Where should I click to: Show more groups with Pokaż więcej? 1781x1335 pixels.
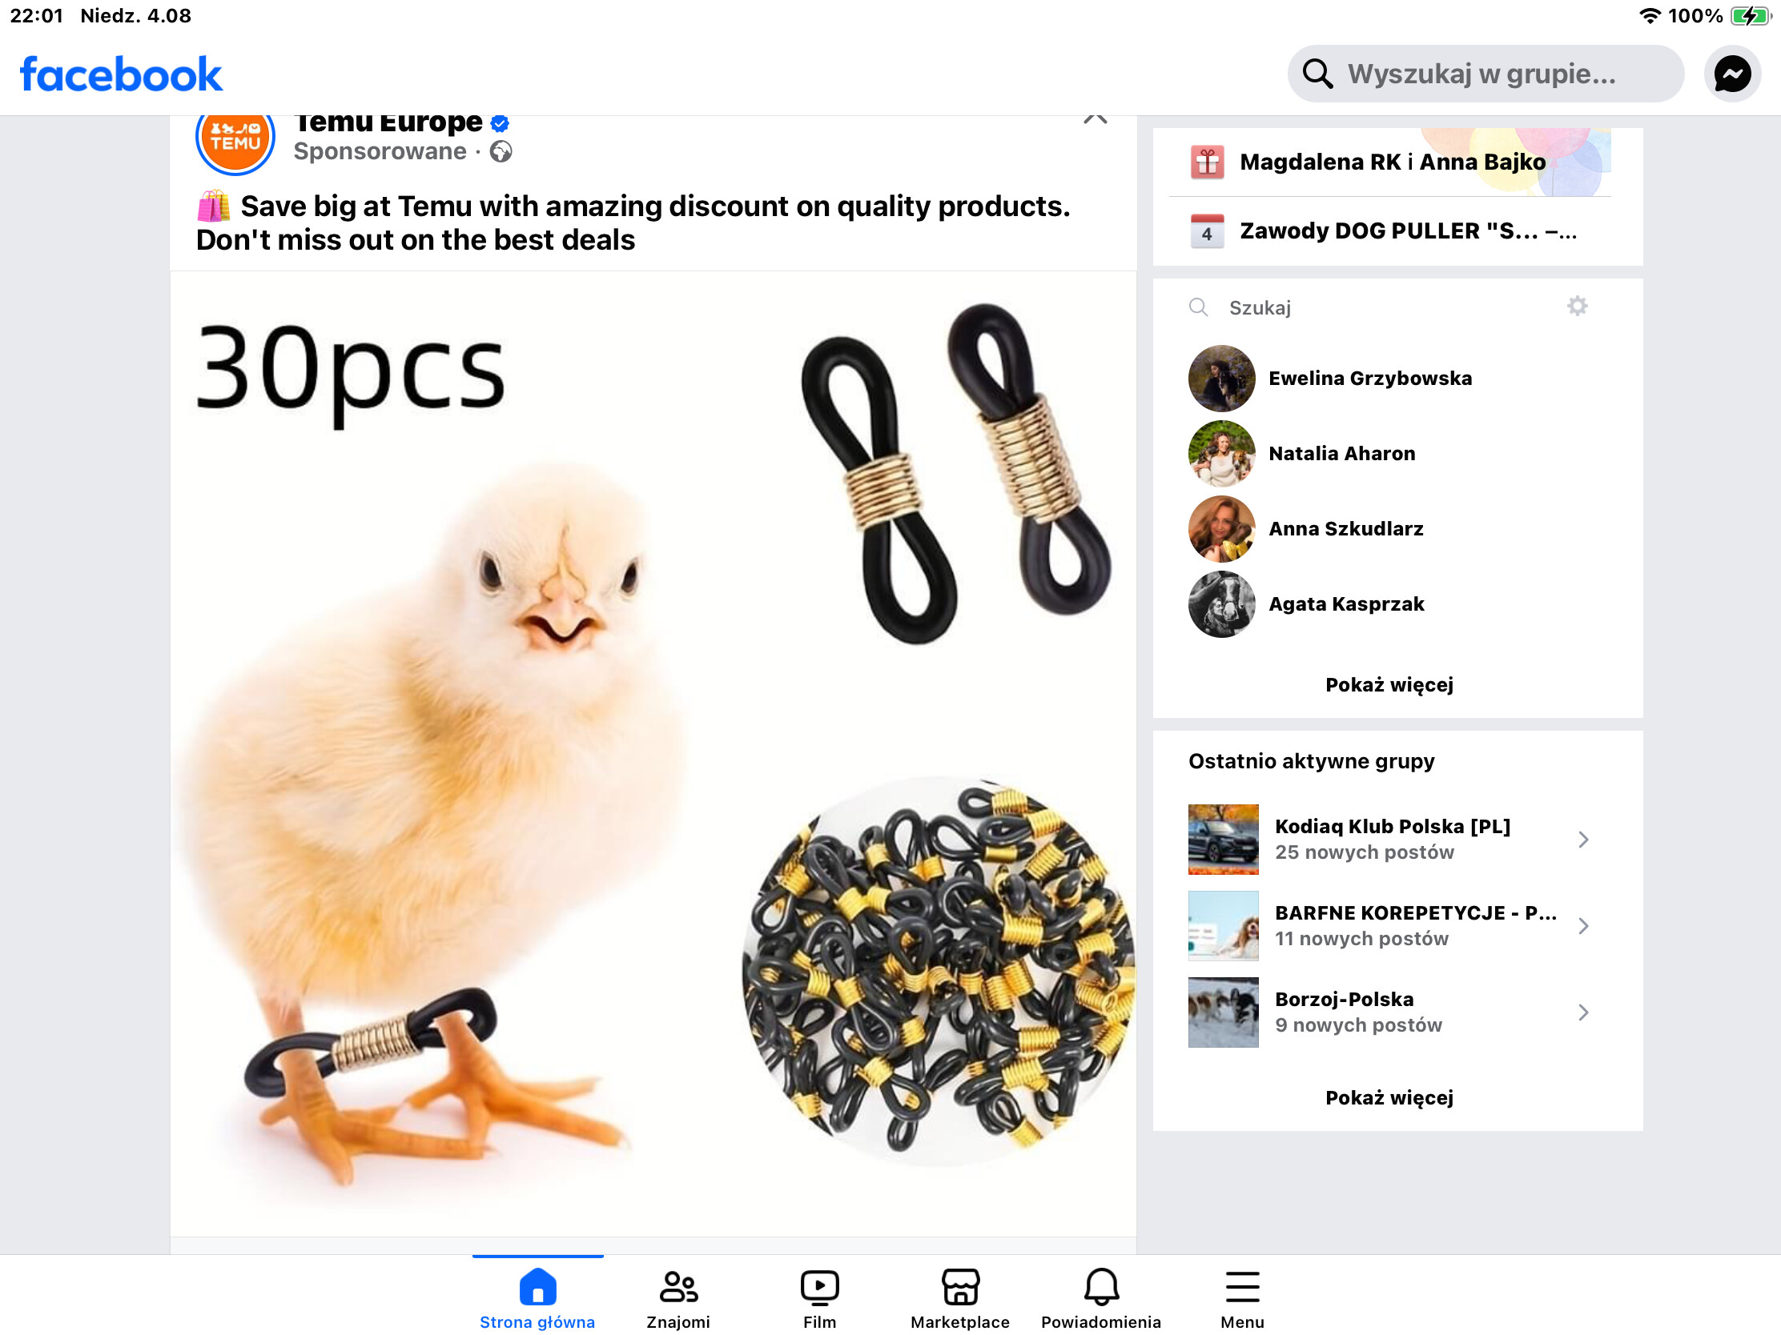[1389, 1097]
